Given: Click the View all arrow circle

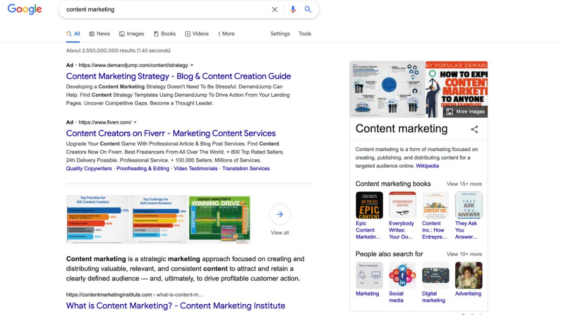Looking at the screenshot, I should [280, 214].
